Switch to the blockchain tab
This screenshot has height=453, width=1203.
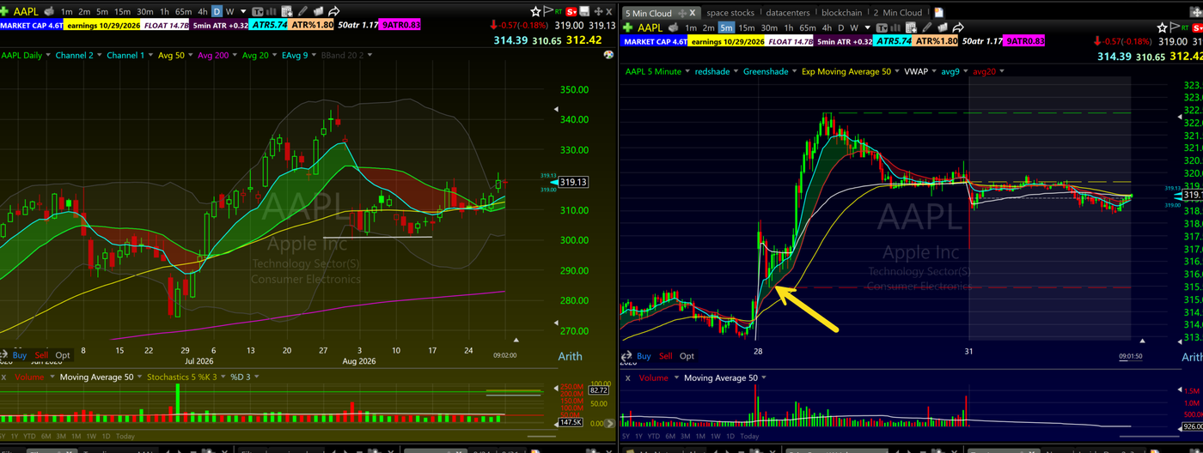(842, 13)
